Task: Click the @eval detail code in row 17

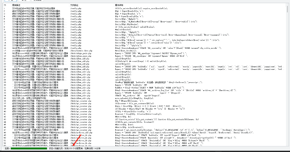Action: point(126,50)
